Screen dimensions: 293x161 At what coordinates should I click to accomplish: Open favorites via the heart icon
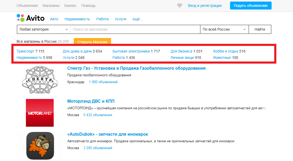pos(180,5)
